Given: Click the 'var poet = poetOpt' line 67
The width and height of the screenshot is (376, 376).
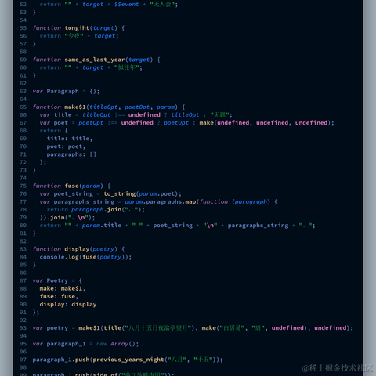Looking at the screenshot, I should (x=187, y=123).
